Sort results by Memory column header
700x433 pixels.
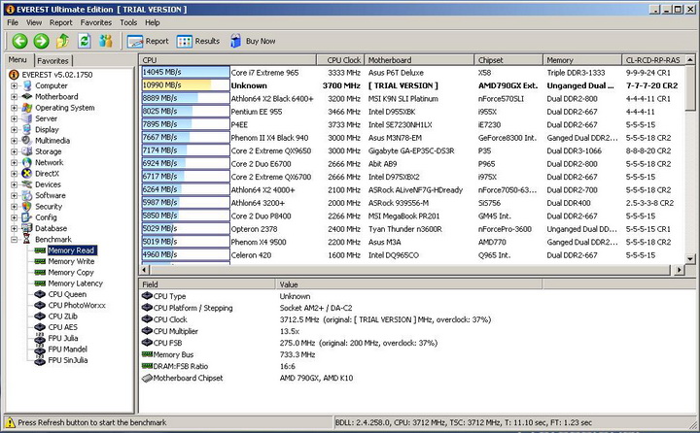(x=581, y=60)
